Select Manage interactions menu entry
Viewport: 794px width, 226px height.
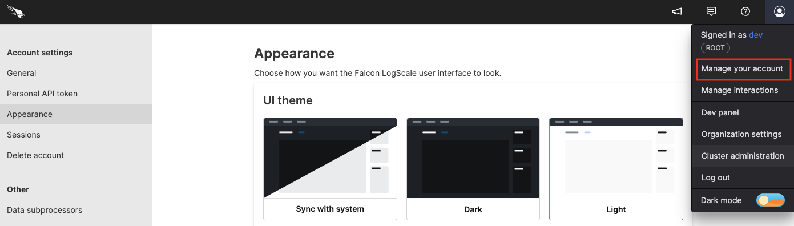tap(740, 90)
